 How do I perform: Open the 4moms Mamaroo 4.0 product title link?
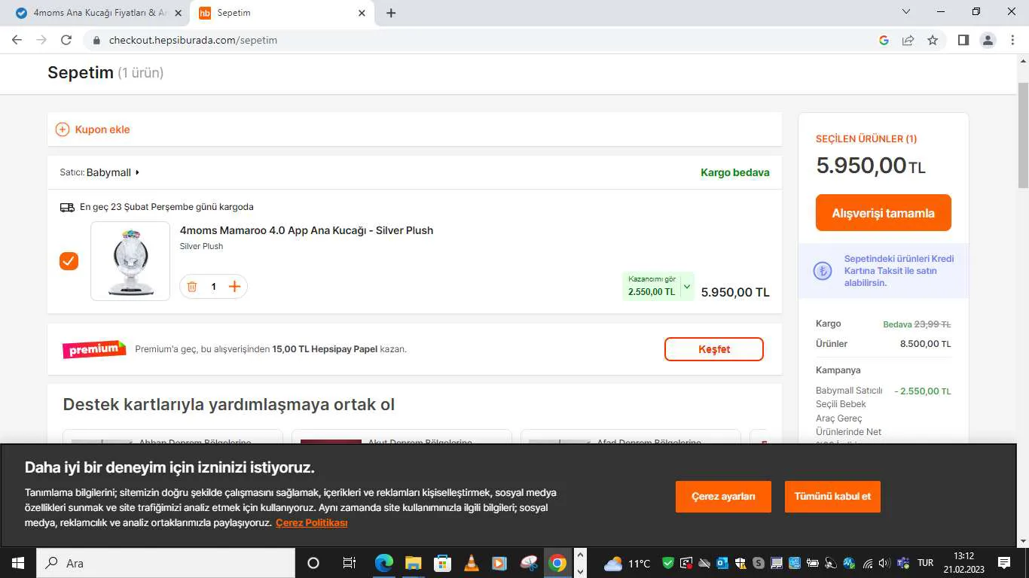pos(307,230)
